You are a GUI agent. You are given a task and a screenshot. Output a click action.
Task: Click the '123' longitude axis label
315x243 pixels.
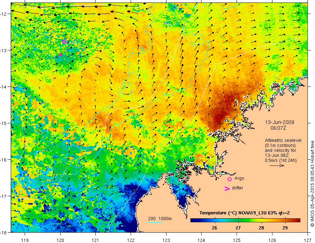166,240
